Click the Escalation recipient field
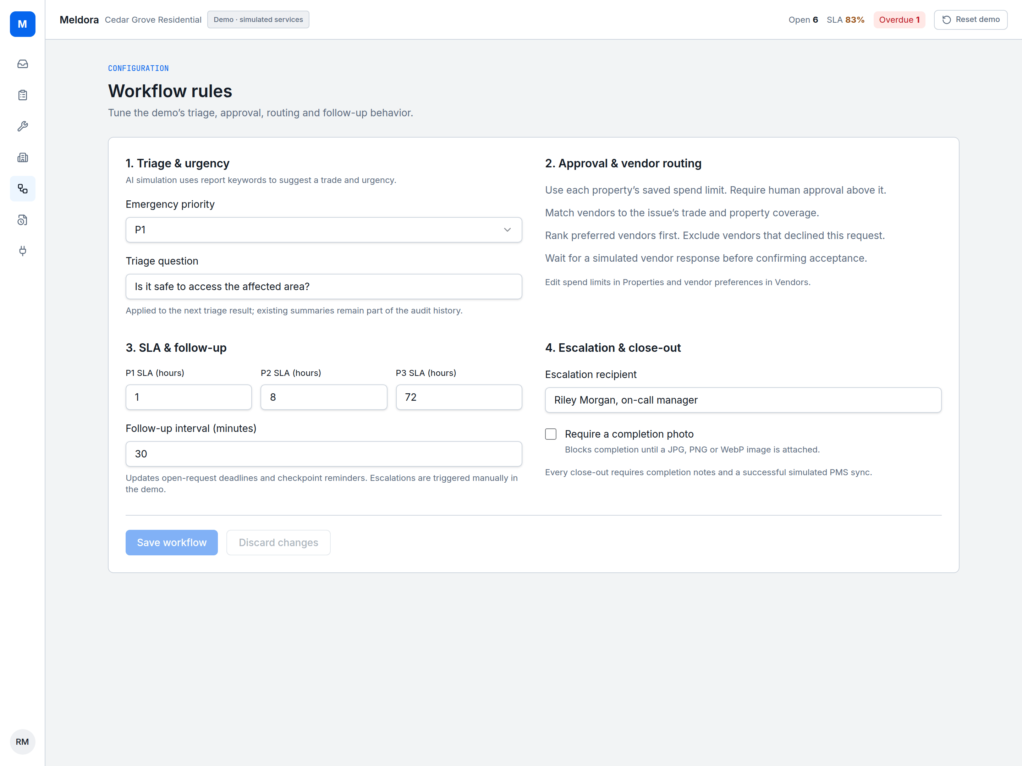The height and width of the screenshot is (766, 1022). (x=743, y=400)
